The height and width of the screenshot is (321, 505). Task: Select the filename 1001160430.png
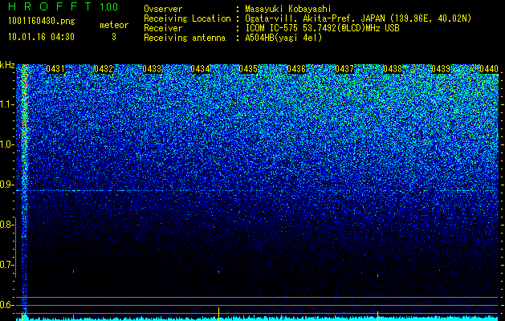[x=42, y=21]
